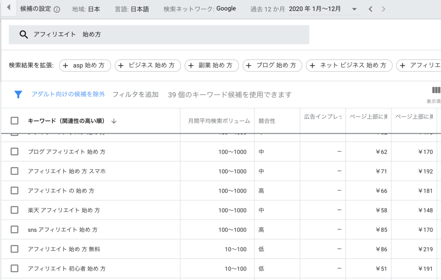Change the 地域: 日本 setting
This screenshot has height=280, width=441.
click(x=86, y=9)
